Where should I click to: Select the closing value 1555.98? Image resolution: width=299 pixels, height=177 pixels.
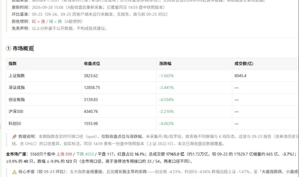click(x=91, y=123)
